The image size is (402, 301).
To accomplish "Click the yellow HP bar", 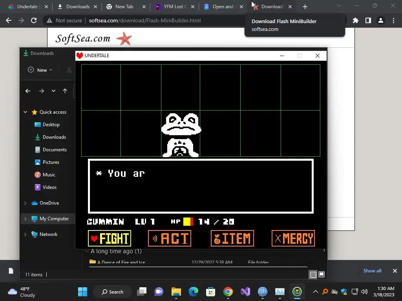I will pos(188,221).
